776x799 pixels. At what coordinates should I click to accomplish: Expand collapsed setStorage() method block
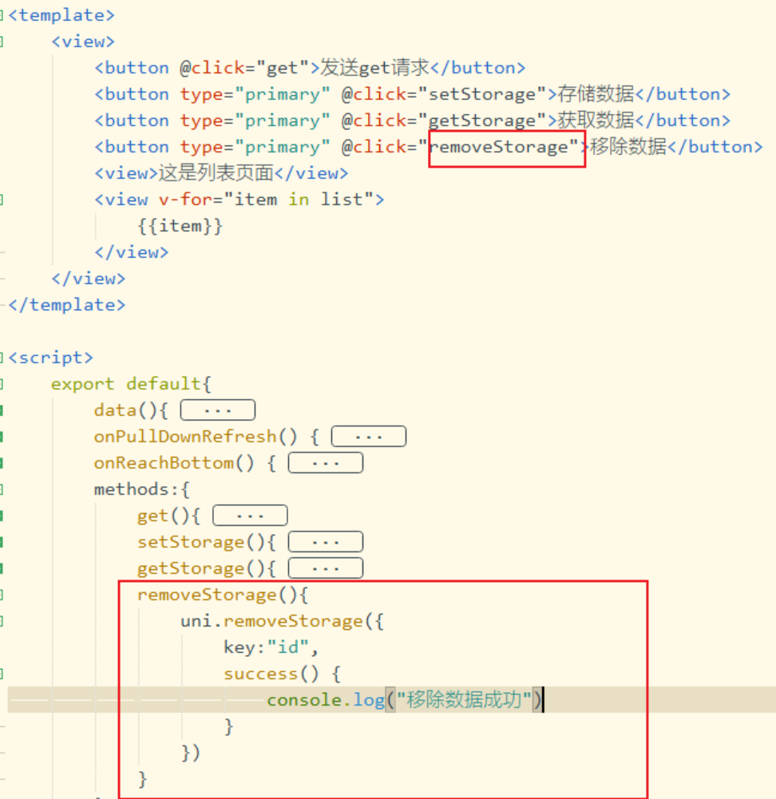(326, 542)
